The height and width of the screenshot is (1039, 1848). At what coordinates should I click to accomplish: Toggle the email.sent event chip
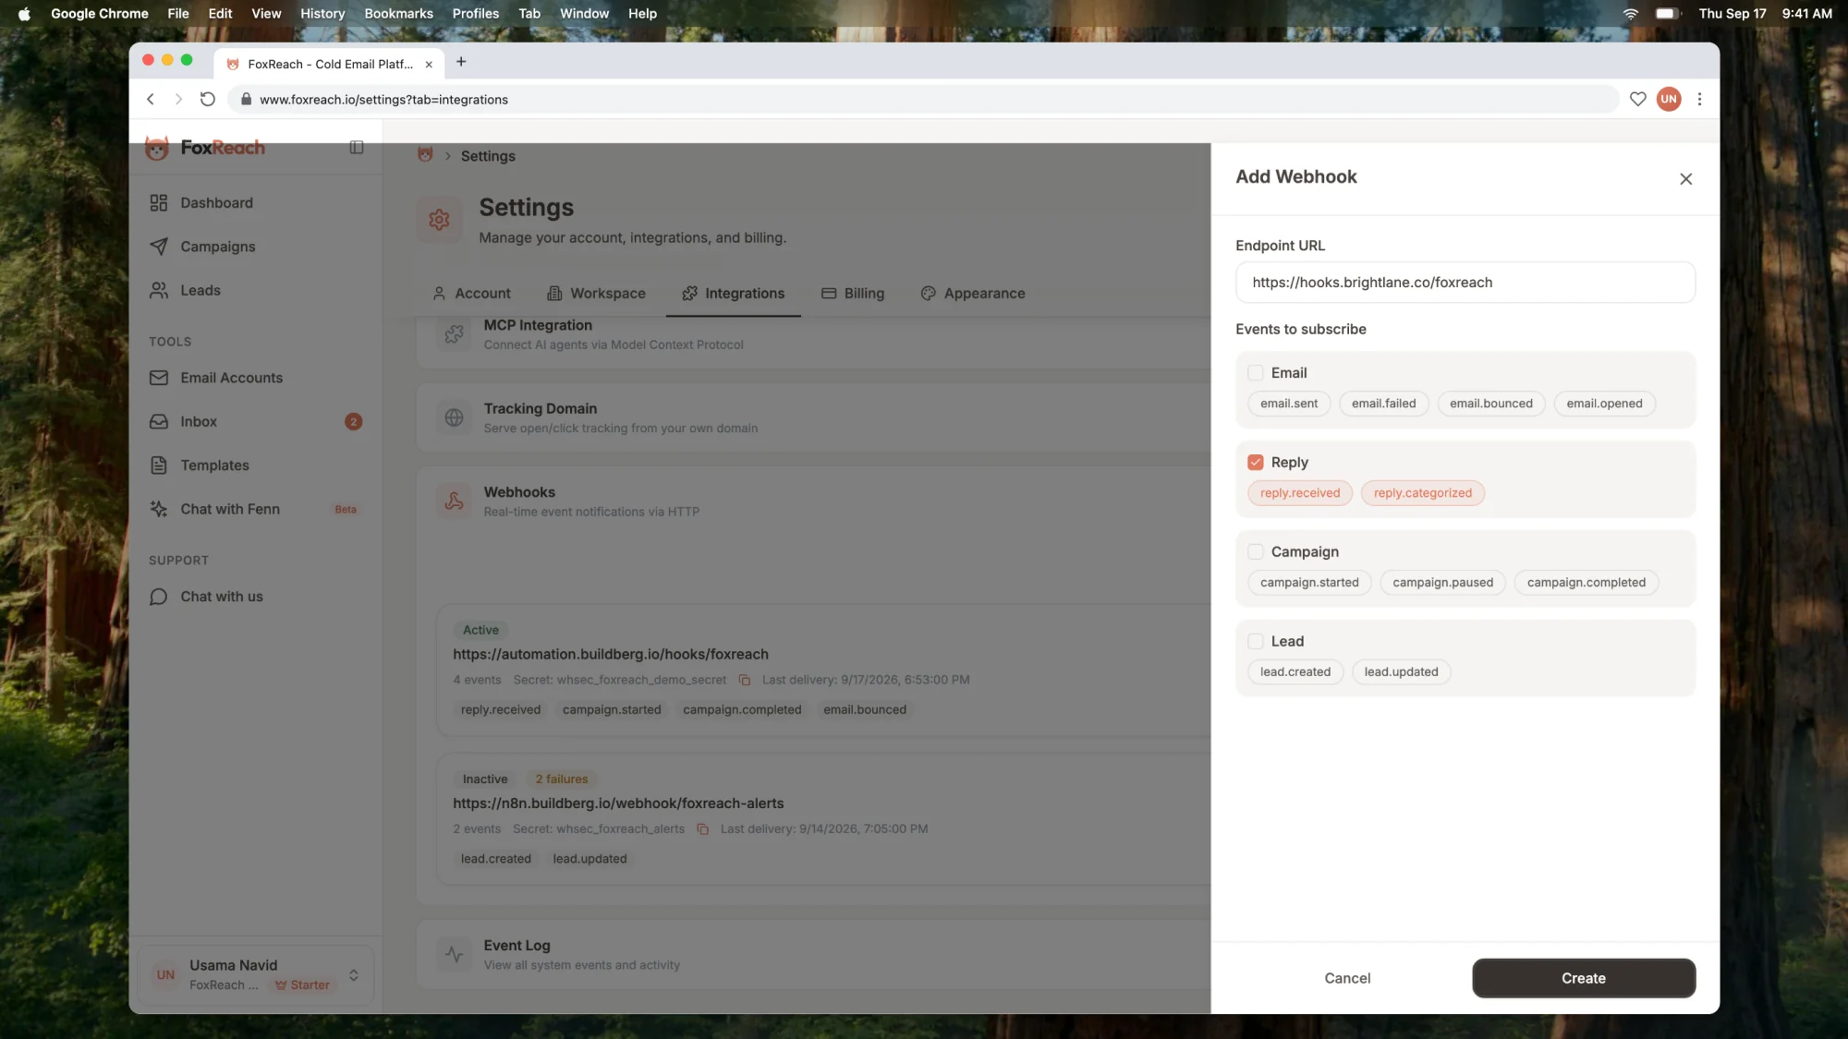(1289, 404)
